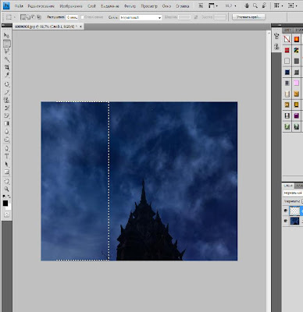The height and width of the screenshot is (312, 303).
Task: Select the Move tool
Action: coord(6,35)
